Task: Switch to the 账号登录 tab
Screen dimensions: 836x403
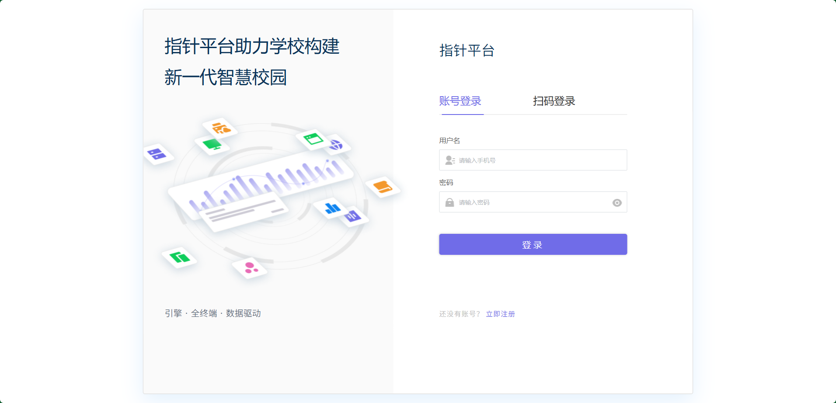Action: coord(460,101)
